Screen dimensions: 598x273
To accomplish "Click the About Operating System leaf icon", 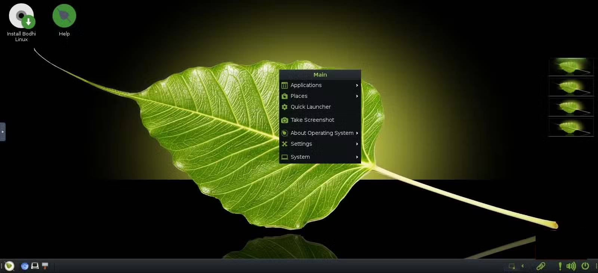I will click(x=284, y=133).
